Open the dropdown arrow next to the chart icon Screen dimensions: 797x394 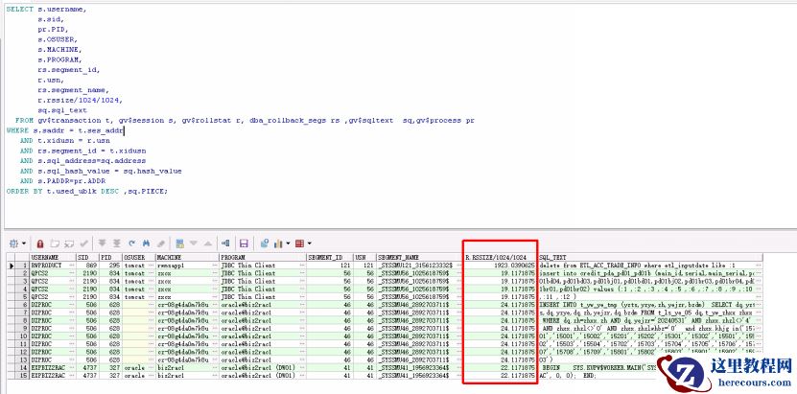point(288,243)
